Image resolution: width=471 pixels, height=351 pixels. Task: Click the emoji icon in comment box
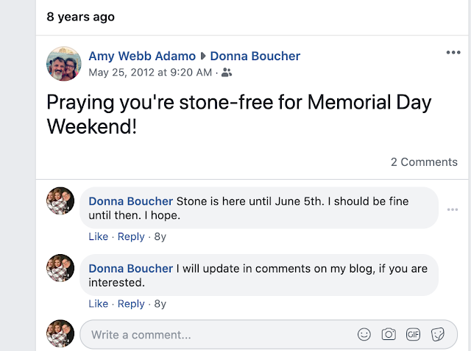point(364,334)
